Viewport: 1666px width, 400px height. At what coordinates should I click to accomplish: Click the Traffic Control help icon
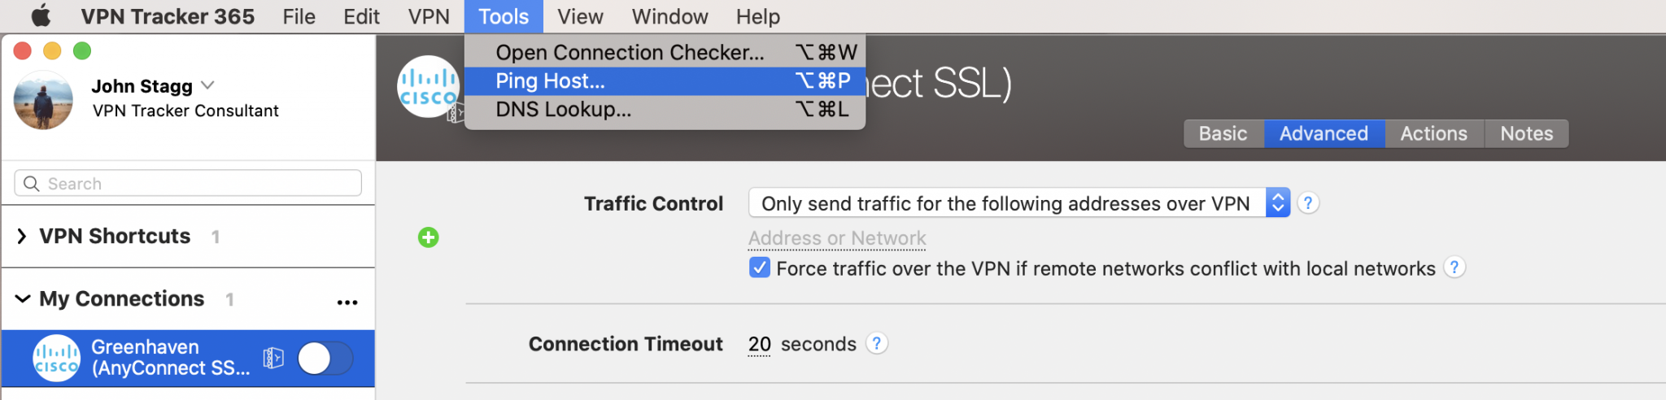click(1307, 203)
